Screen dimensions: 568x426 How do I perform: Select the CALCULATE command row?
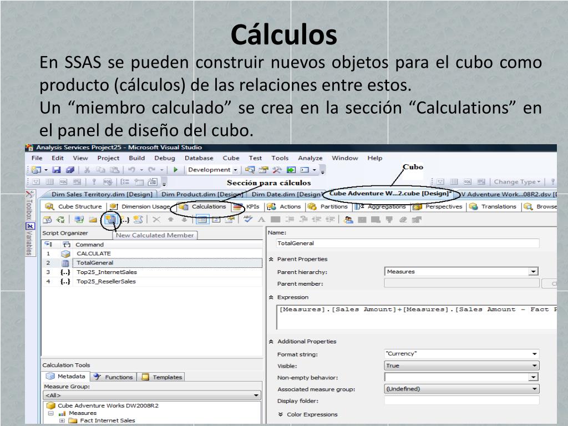152,253
